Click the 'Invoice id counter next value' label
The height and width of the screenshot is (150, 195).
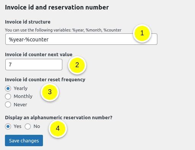pos(39,54)
